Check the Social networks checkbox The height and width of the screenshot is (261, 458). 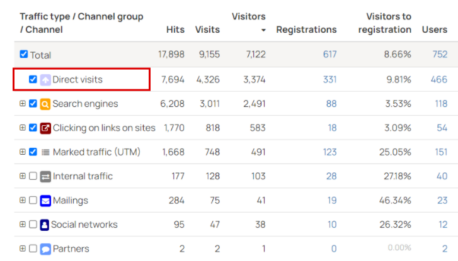pyautogui.click(x=33, y=225)
